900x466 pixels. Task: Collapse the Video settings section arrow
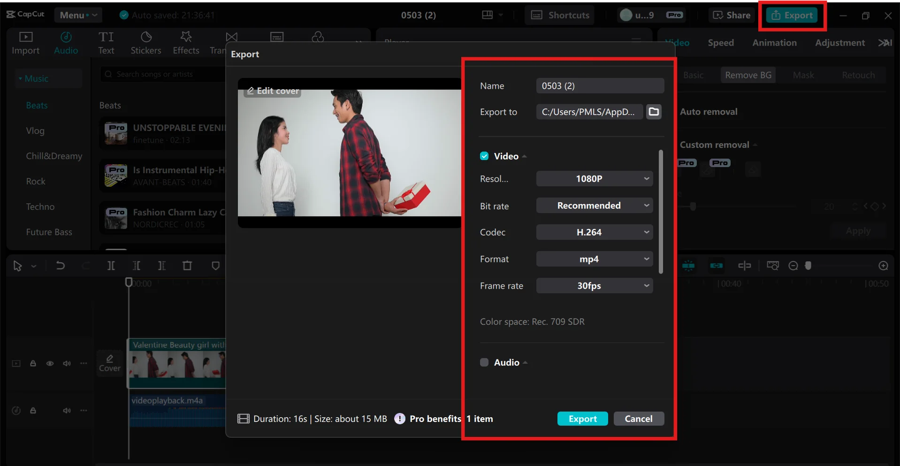pos(524,157)
